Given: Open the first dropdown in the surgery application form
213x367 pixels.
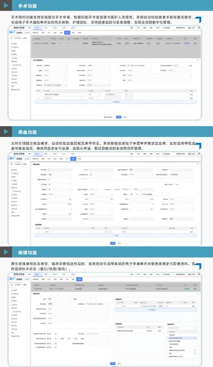Looking at the screenshot, I should [x=56, y=66].
